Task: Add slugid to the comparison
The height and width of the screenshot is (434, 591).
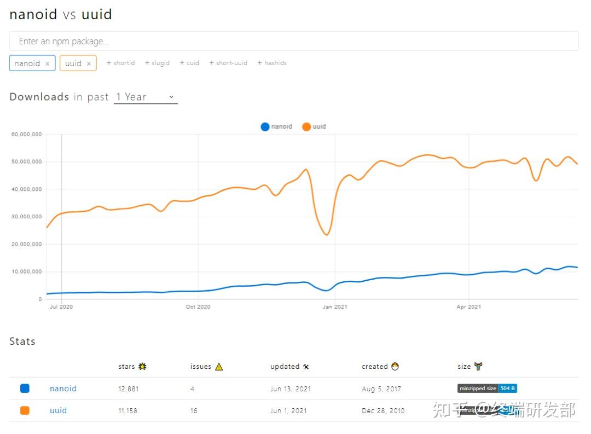Action: [157, 62]
